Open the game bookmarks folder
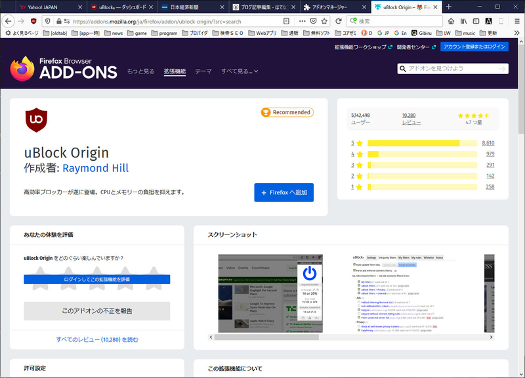 point(137,33)
